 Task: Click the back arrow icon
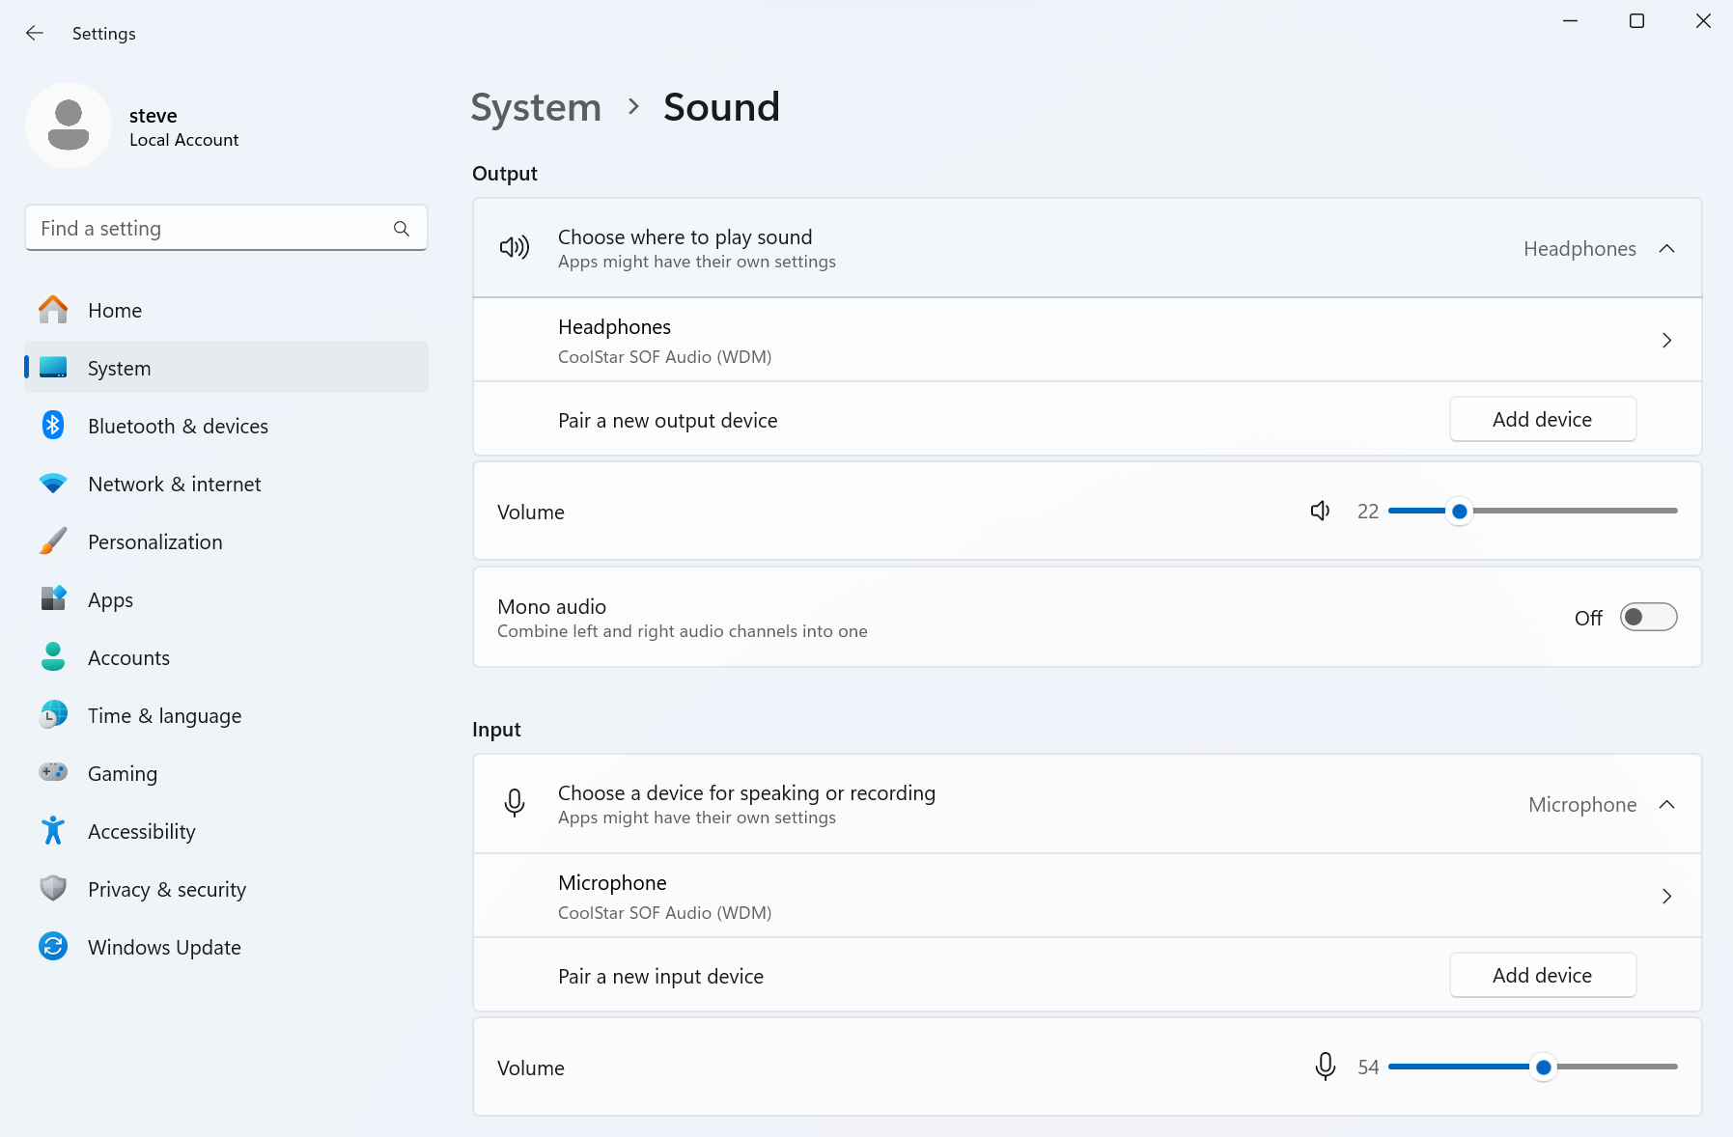[35, 33]
